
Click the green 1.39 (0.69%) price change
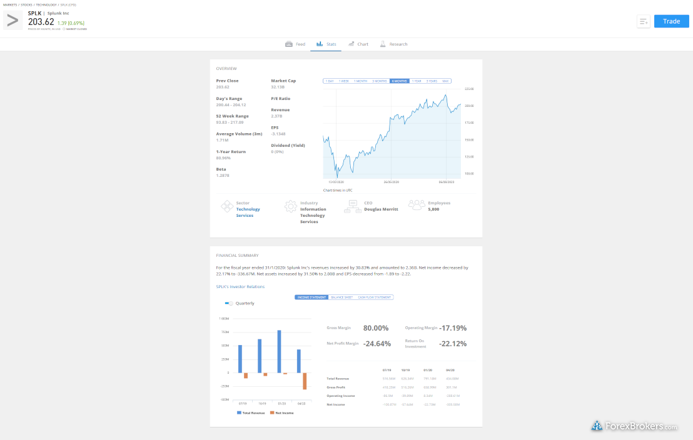pos(71,23)
